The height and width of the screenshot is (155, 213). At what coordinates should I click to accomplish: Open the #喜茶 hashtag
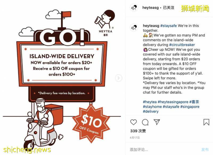(194, 102)
